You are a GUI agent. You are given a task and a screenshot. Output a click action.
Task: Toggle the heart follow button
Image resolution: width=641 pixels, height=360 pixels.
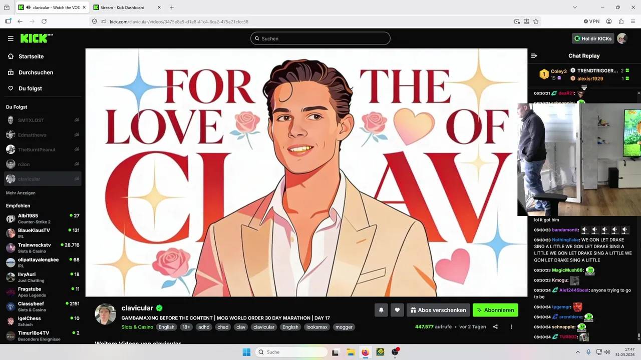coord(397,310)
